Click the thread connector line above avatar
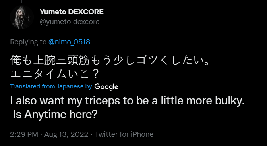This screenshot has width=267, height=146. [x=22, y=2]
